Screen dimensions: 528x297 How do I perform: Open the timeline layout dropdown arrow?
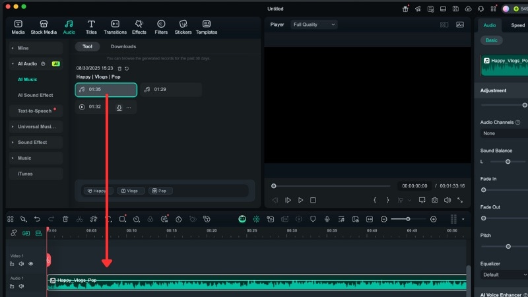[x=463, y=219]
